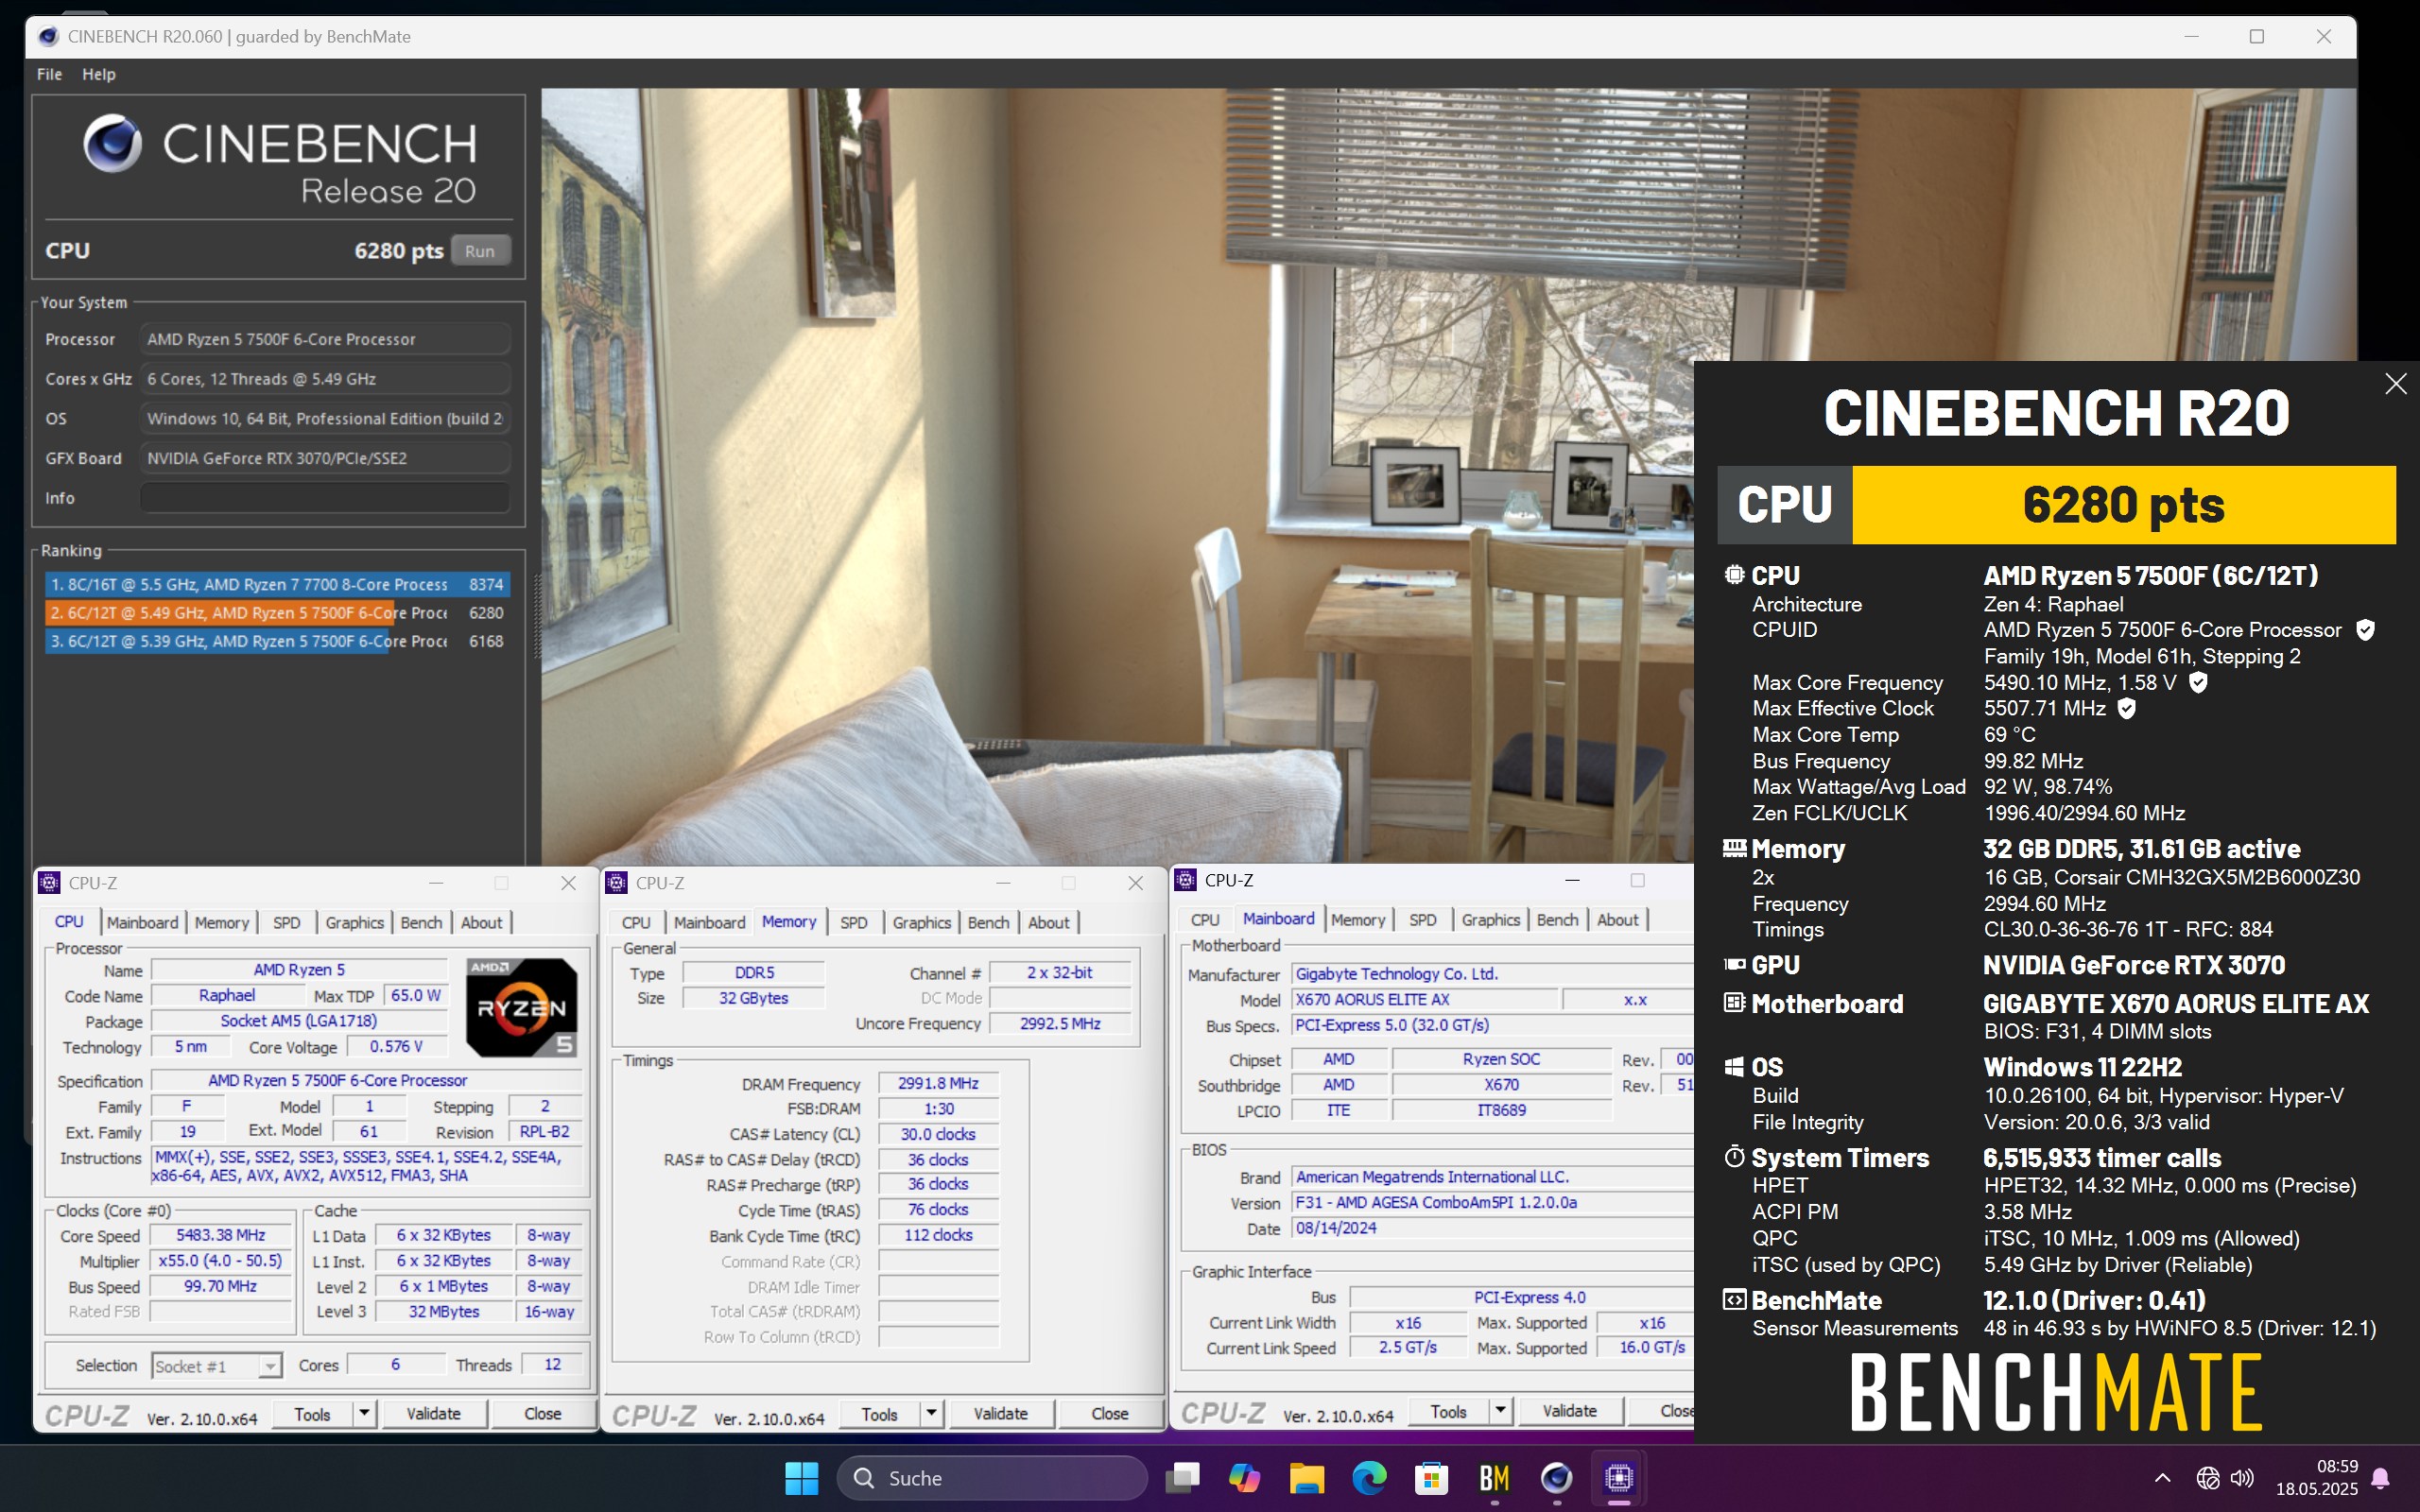Open network status tray icon
Image resolution: width=2420 pixels, height=1512 pixels.
(2207, 1477)
